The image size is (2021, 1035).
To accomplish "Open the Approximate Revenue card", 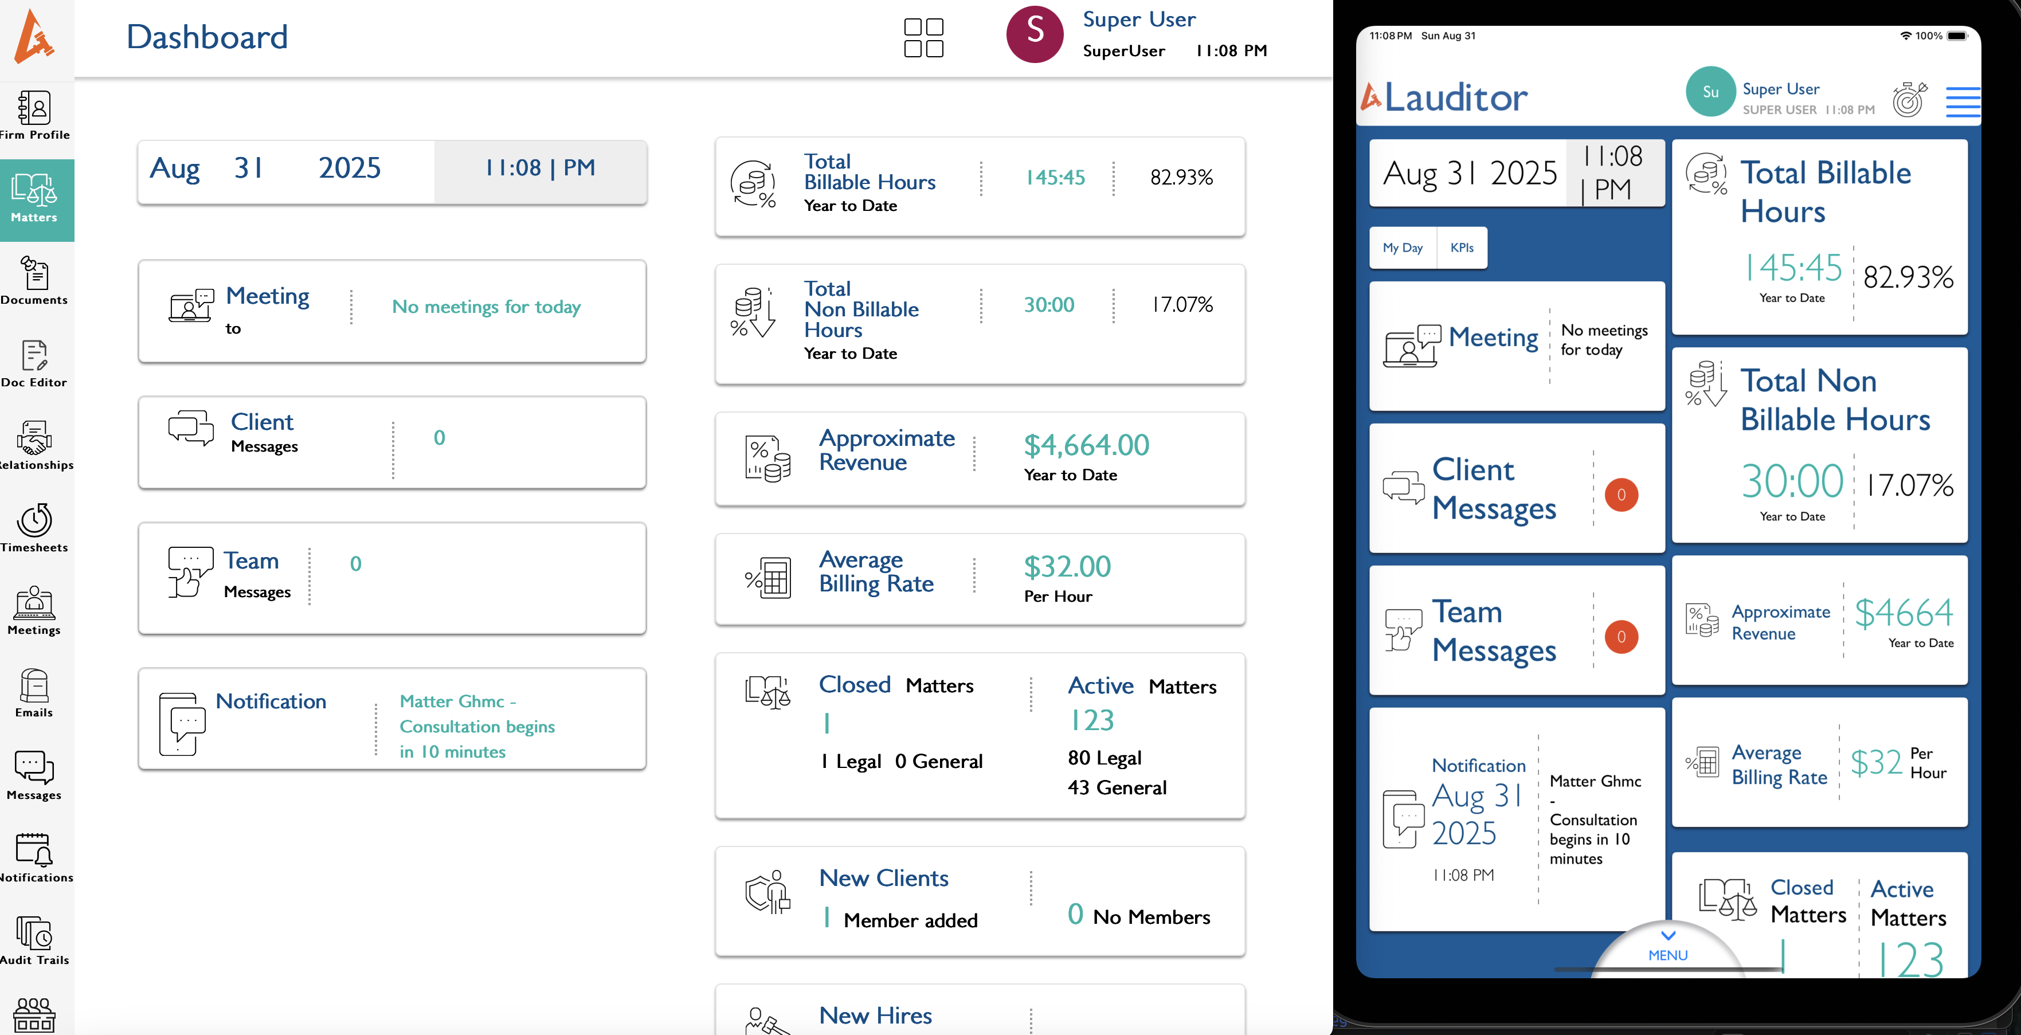I will click(x=979, y=459).
